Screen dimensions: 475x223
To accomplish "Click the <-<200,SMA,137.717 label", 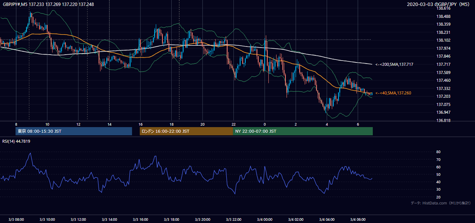I will (x=394, y=64).
